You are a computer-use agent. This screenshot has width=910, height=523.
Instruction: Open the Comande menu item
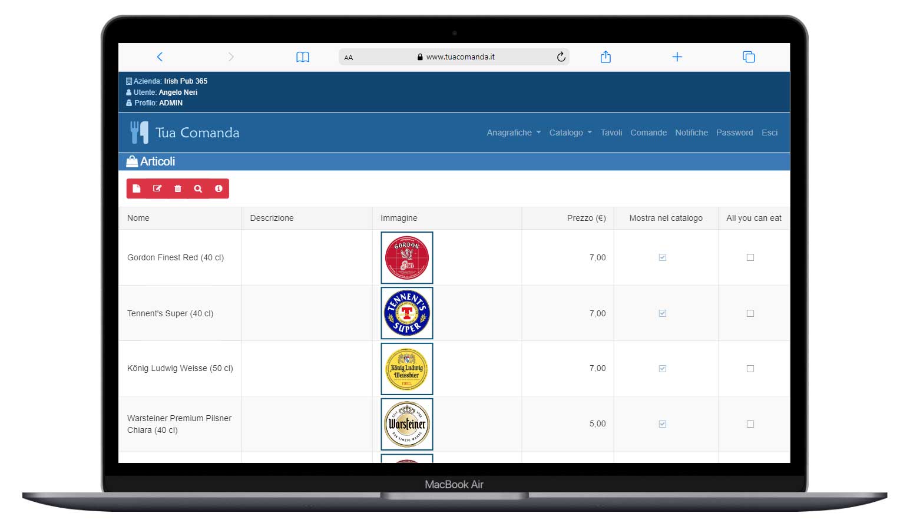click(x=648, y=133)
